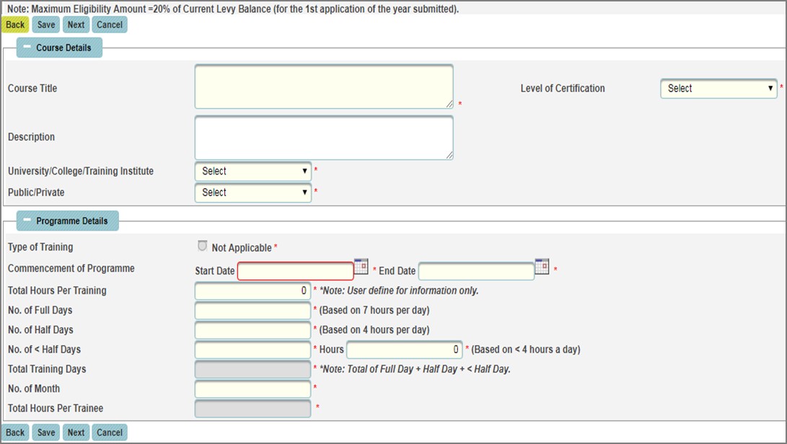Open the Start Date calendar picker icon
The width and height of the screenshot is (787, 444).
click(361, 267)
